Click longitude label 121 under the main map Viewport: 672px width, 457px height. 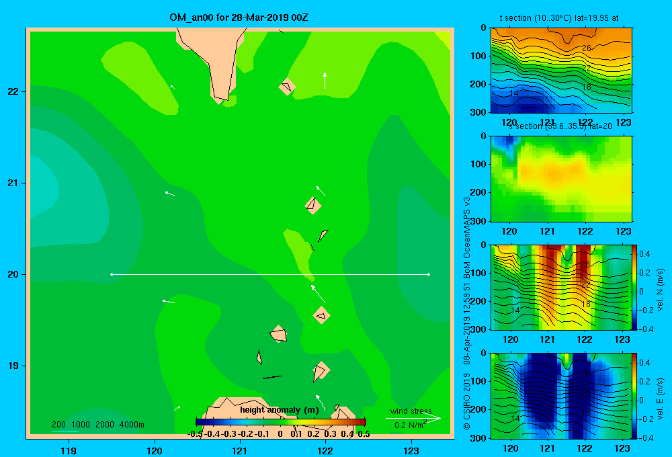(x=240, y=450)
